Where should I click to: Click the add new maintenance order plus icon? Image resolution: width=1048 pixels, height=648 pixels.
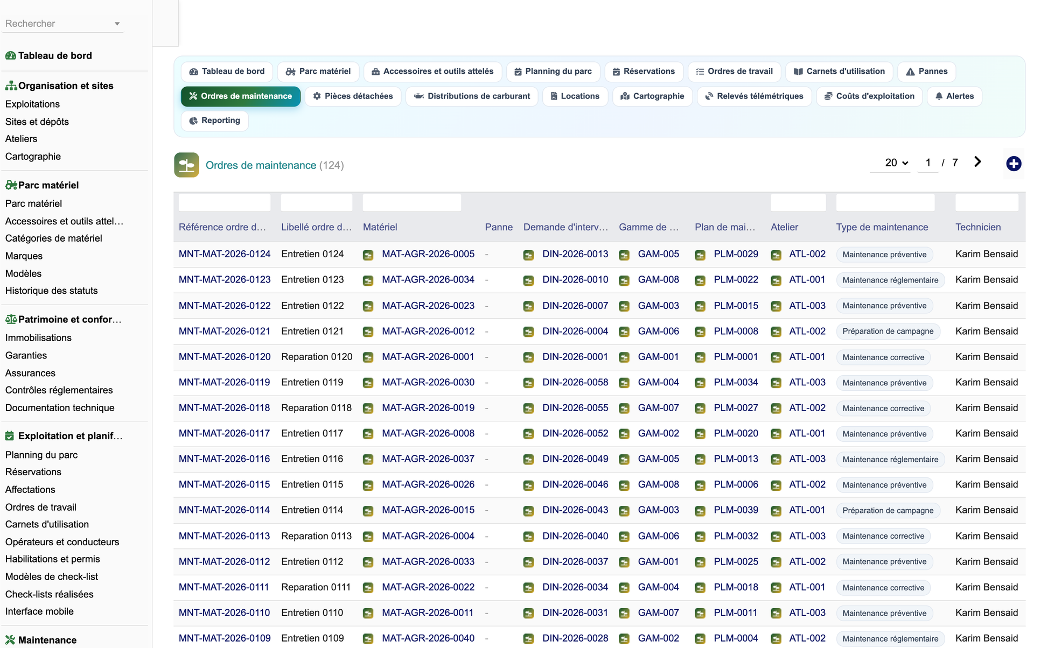tap(1014, 164)
